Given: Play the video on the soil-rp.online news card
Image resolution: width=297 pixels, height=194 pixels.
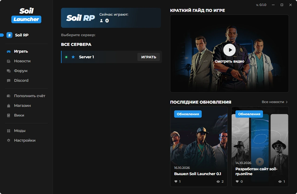Looking at the screenshot, I should tap(260, 162).
